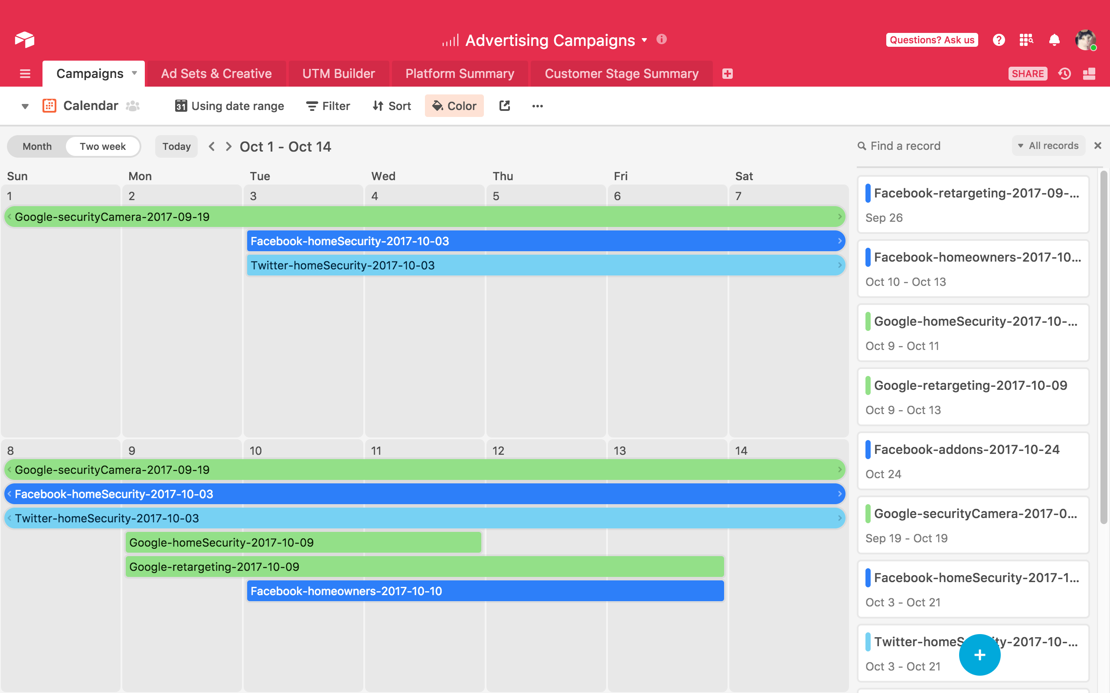Click the share history icon top right
Image resolution: width=1110 pixels, height=693 pixels.
click(1065, 73)
